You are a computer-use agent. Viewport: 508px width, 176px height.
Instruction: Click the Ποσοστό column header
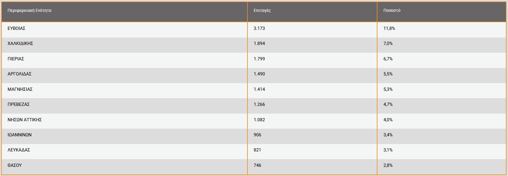pos(392,10)
